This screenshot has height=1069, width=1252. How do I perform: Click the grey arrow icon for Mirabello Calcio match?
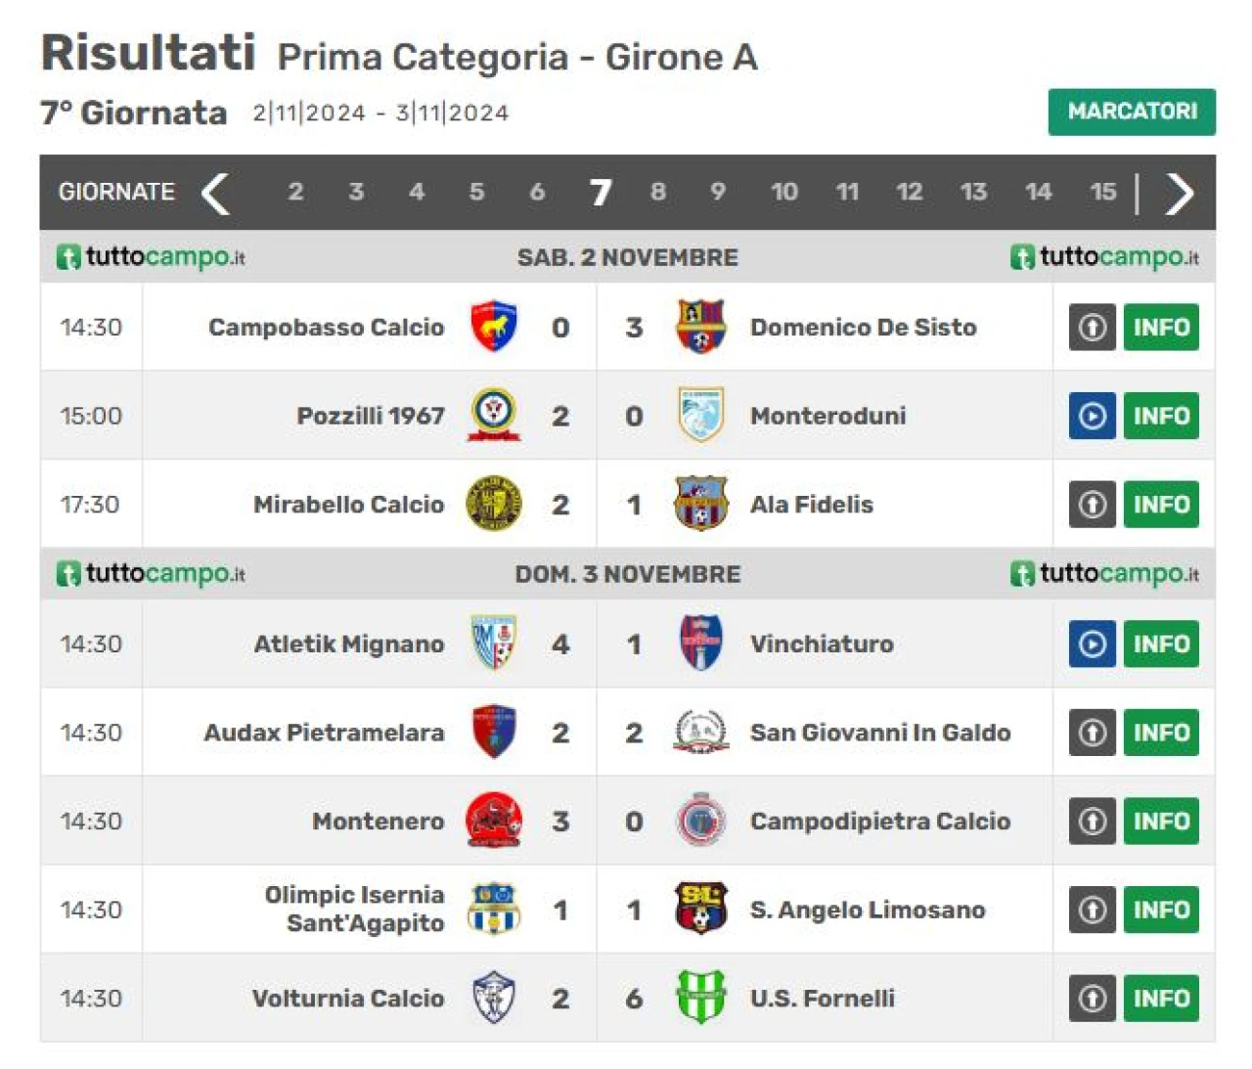(1092, 504)
